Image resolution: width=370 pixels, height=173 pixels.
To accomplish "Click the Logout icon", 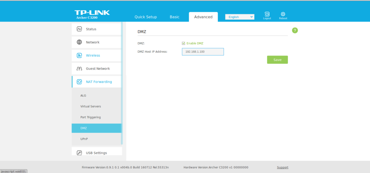I will point(267,14).
